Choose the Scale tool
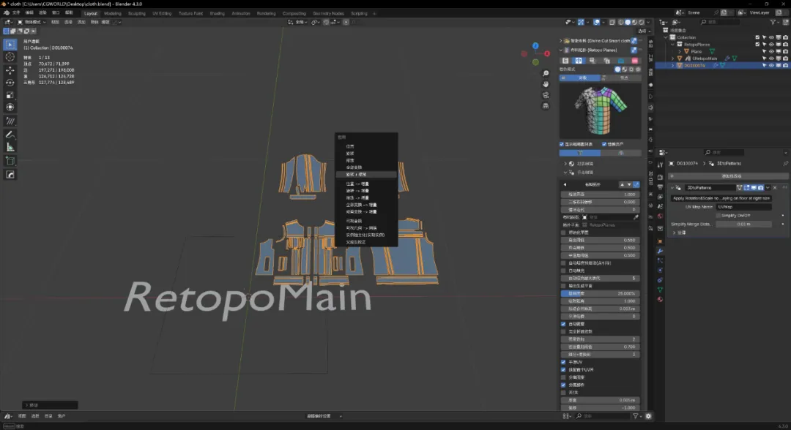 pyautogui.click(x=10, y=95)
